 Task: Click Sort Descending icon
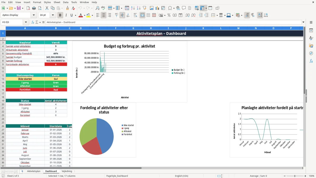(x=139, y=8)
